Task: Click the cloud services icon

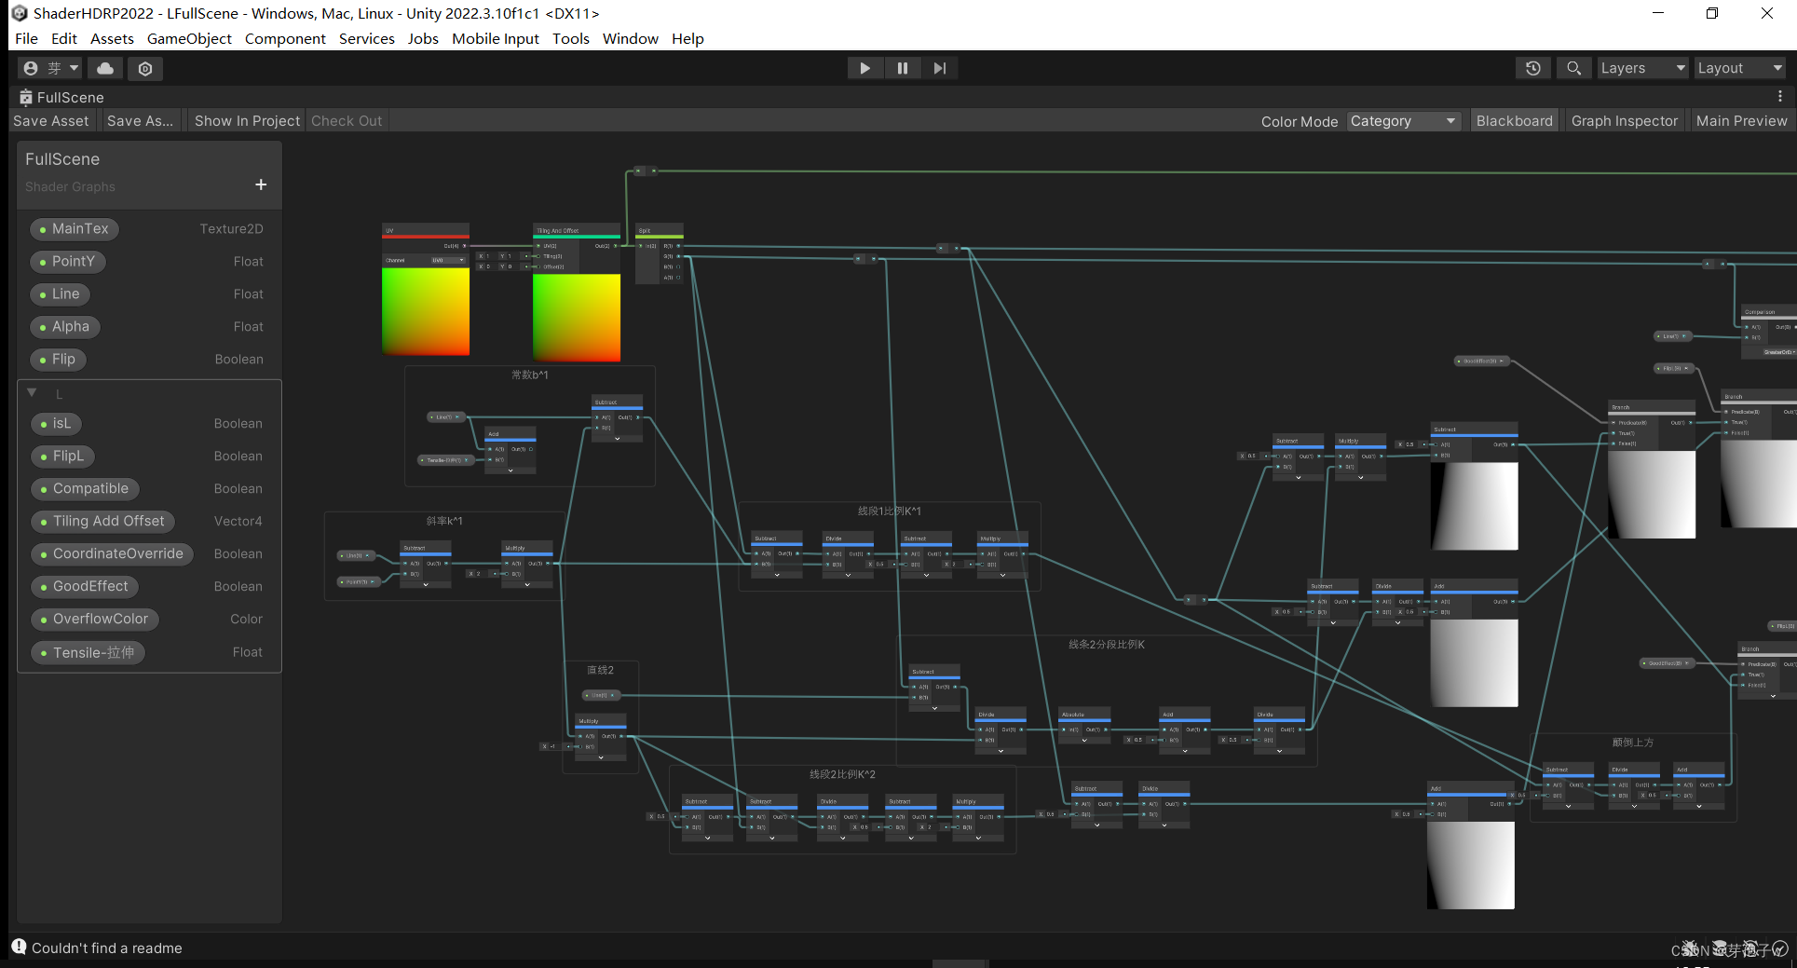Action: (105, 68)
